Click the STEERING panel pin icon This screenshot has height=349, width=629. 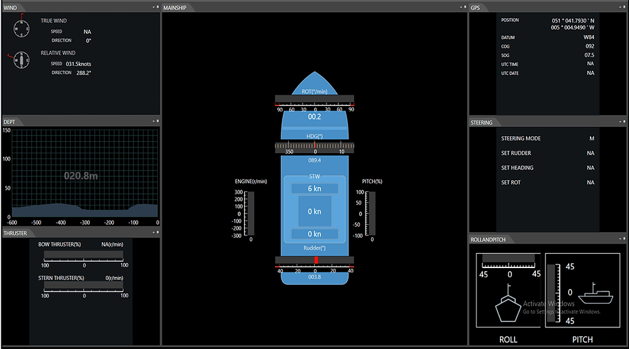[x=624, y=122]
